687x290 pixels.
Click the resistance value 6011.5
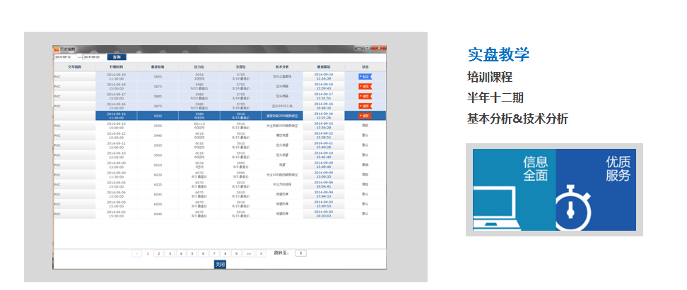click(x=199, y=123)
